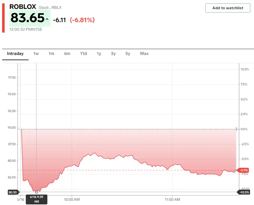254x205 pixels.
Task: Add ROBLOX to watchlist
Action: [228, 8]
